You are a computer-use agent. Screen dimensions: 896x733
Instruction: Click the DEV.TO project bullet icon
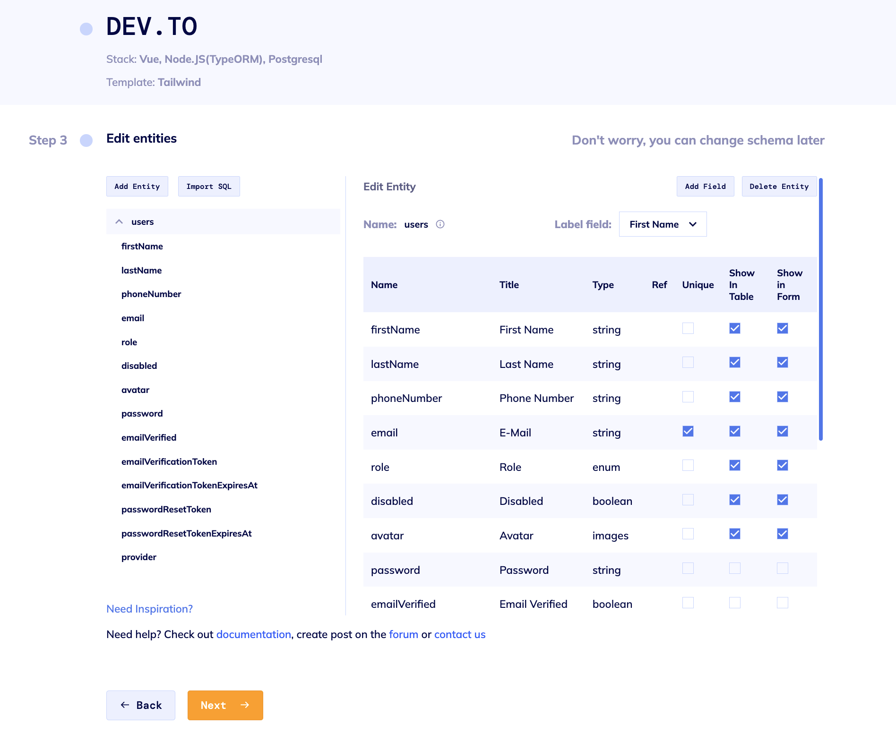click(86, 29)
